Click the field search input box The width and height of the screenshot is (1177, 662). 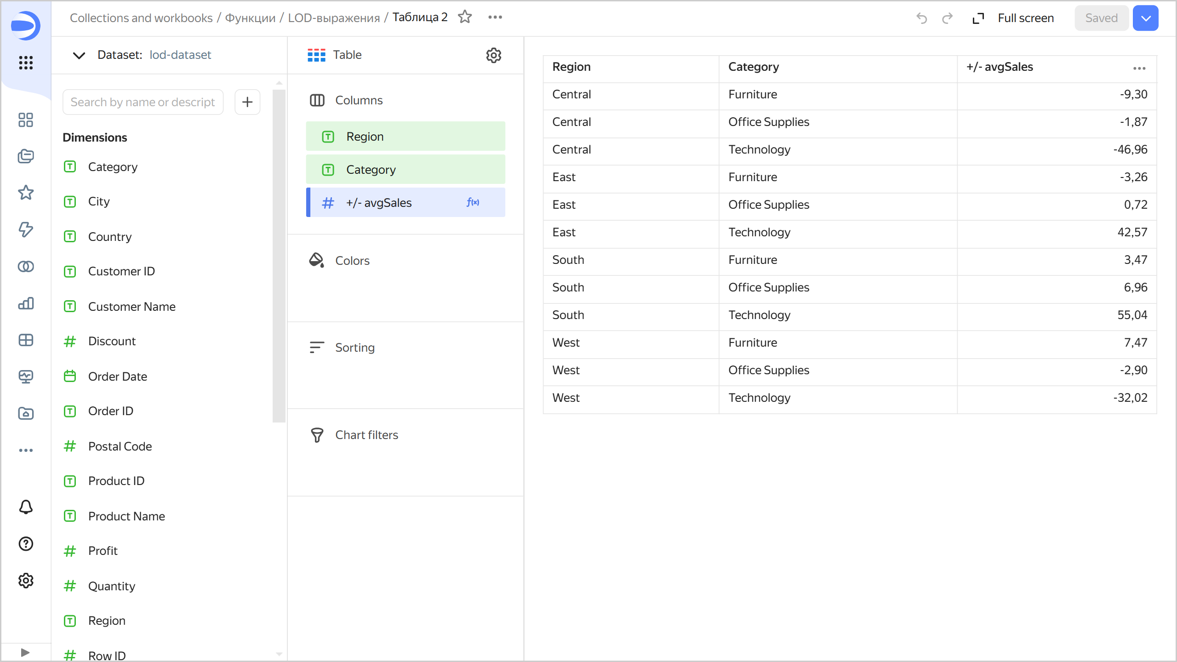[143, 102]
